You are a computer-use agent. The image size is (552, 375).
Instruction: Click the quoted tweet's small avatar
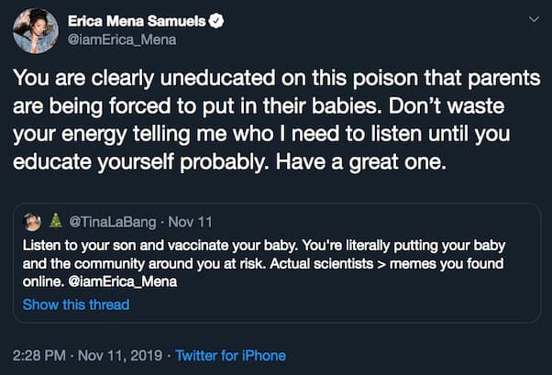pos(31,221)
